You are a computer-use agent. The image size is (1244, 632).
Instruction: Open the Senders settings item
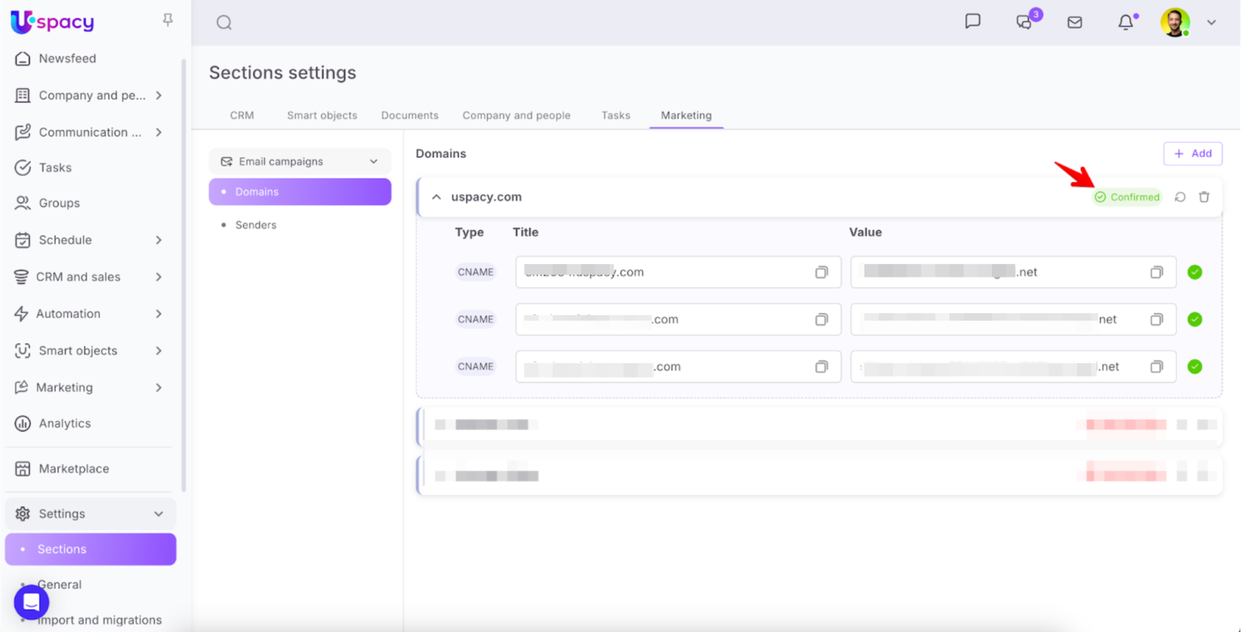pos(256,225)
